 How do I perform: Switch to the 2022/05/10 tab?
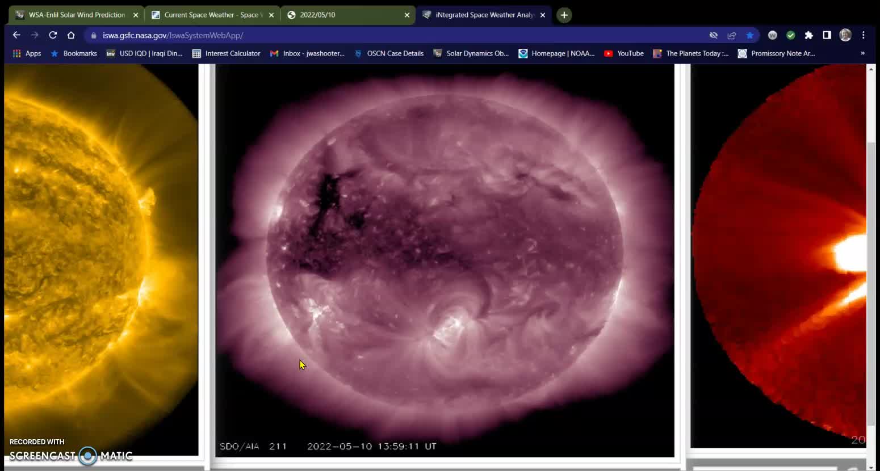(x=347, y=15)
